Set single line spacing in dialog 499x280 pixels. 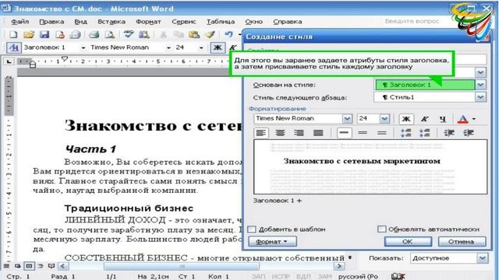pyautogui.click(x=344, y=133)
